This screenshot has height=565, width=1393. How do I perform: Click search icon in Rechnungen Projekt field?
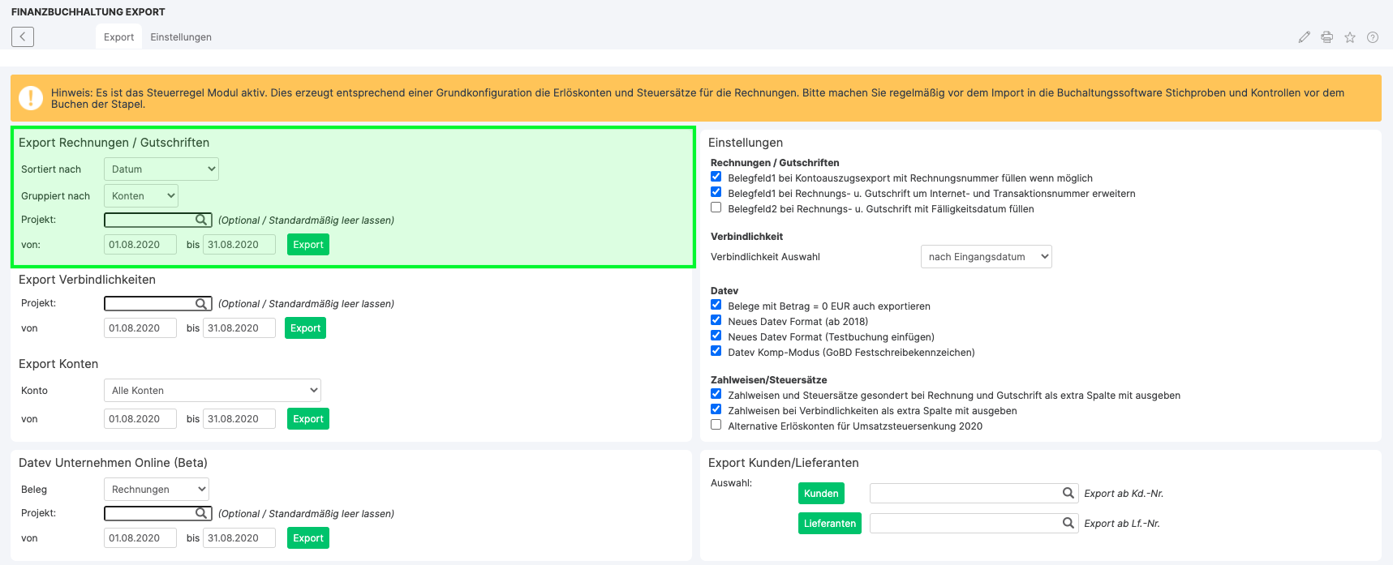coord(201,220)
